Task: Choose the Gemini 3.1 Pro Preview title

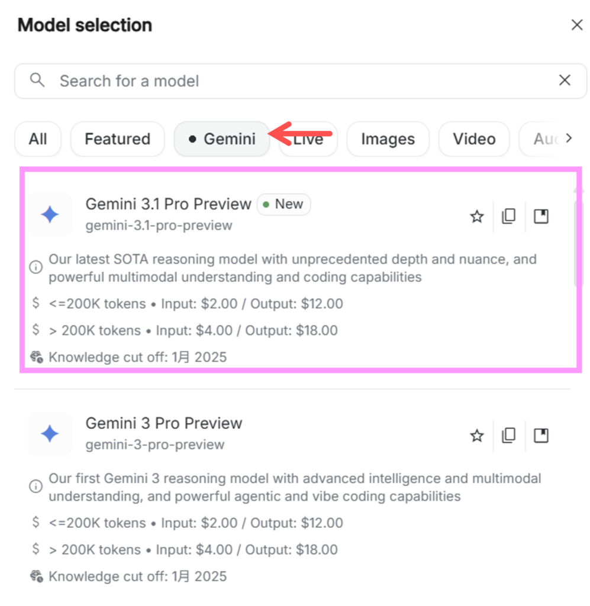Action: click(168, 204)
